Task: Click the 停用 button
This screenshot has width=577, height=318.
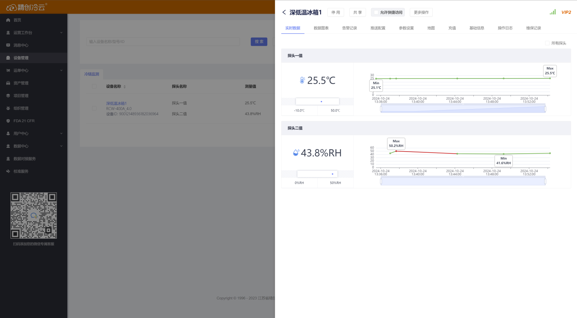Action: tap(336, 12)
